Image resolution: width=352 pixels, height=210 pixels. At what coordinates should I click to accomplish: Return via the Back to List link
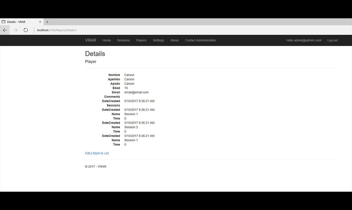coord(101,153)
